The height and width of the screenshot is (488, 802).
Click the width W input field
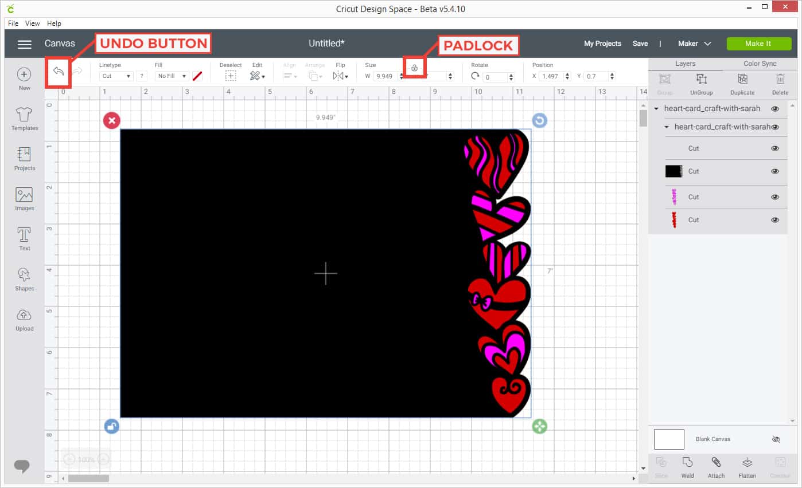pyautogui.click(x=387, y=76)
